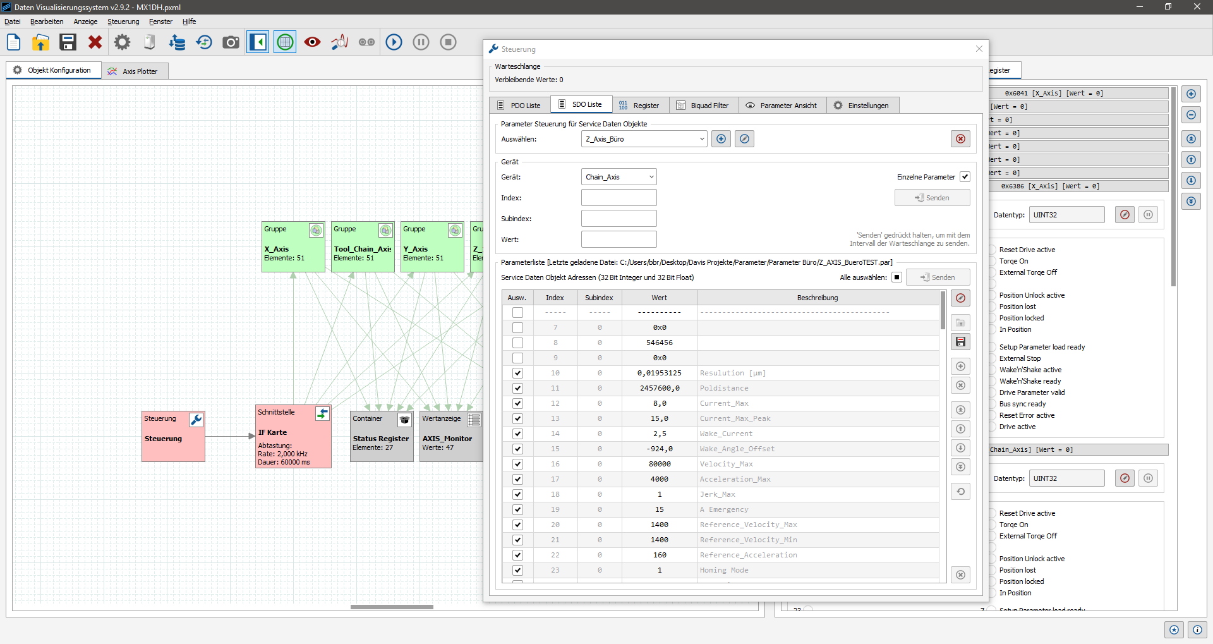Open the lower Datentyp UINT32 field
The image size is (1213, 644).
(x=1066, y=478)
